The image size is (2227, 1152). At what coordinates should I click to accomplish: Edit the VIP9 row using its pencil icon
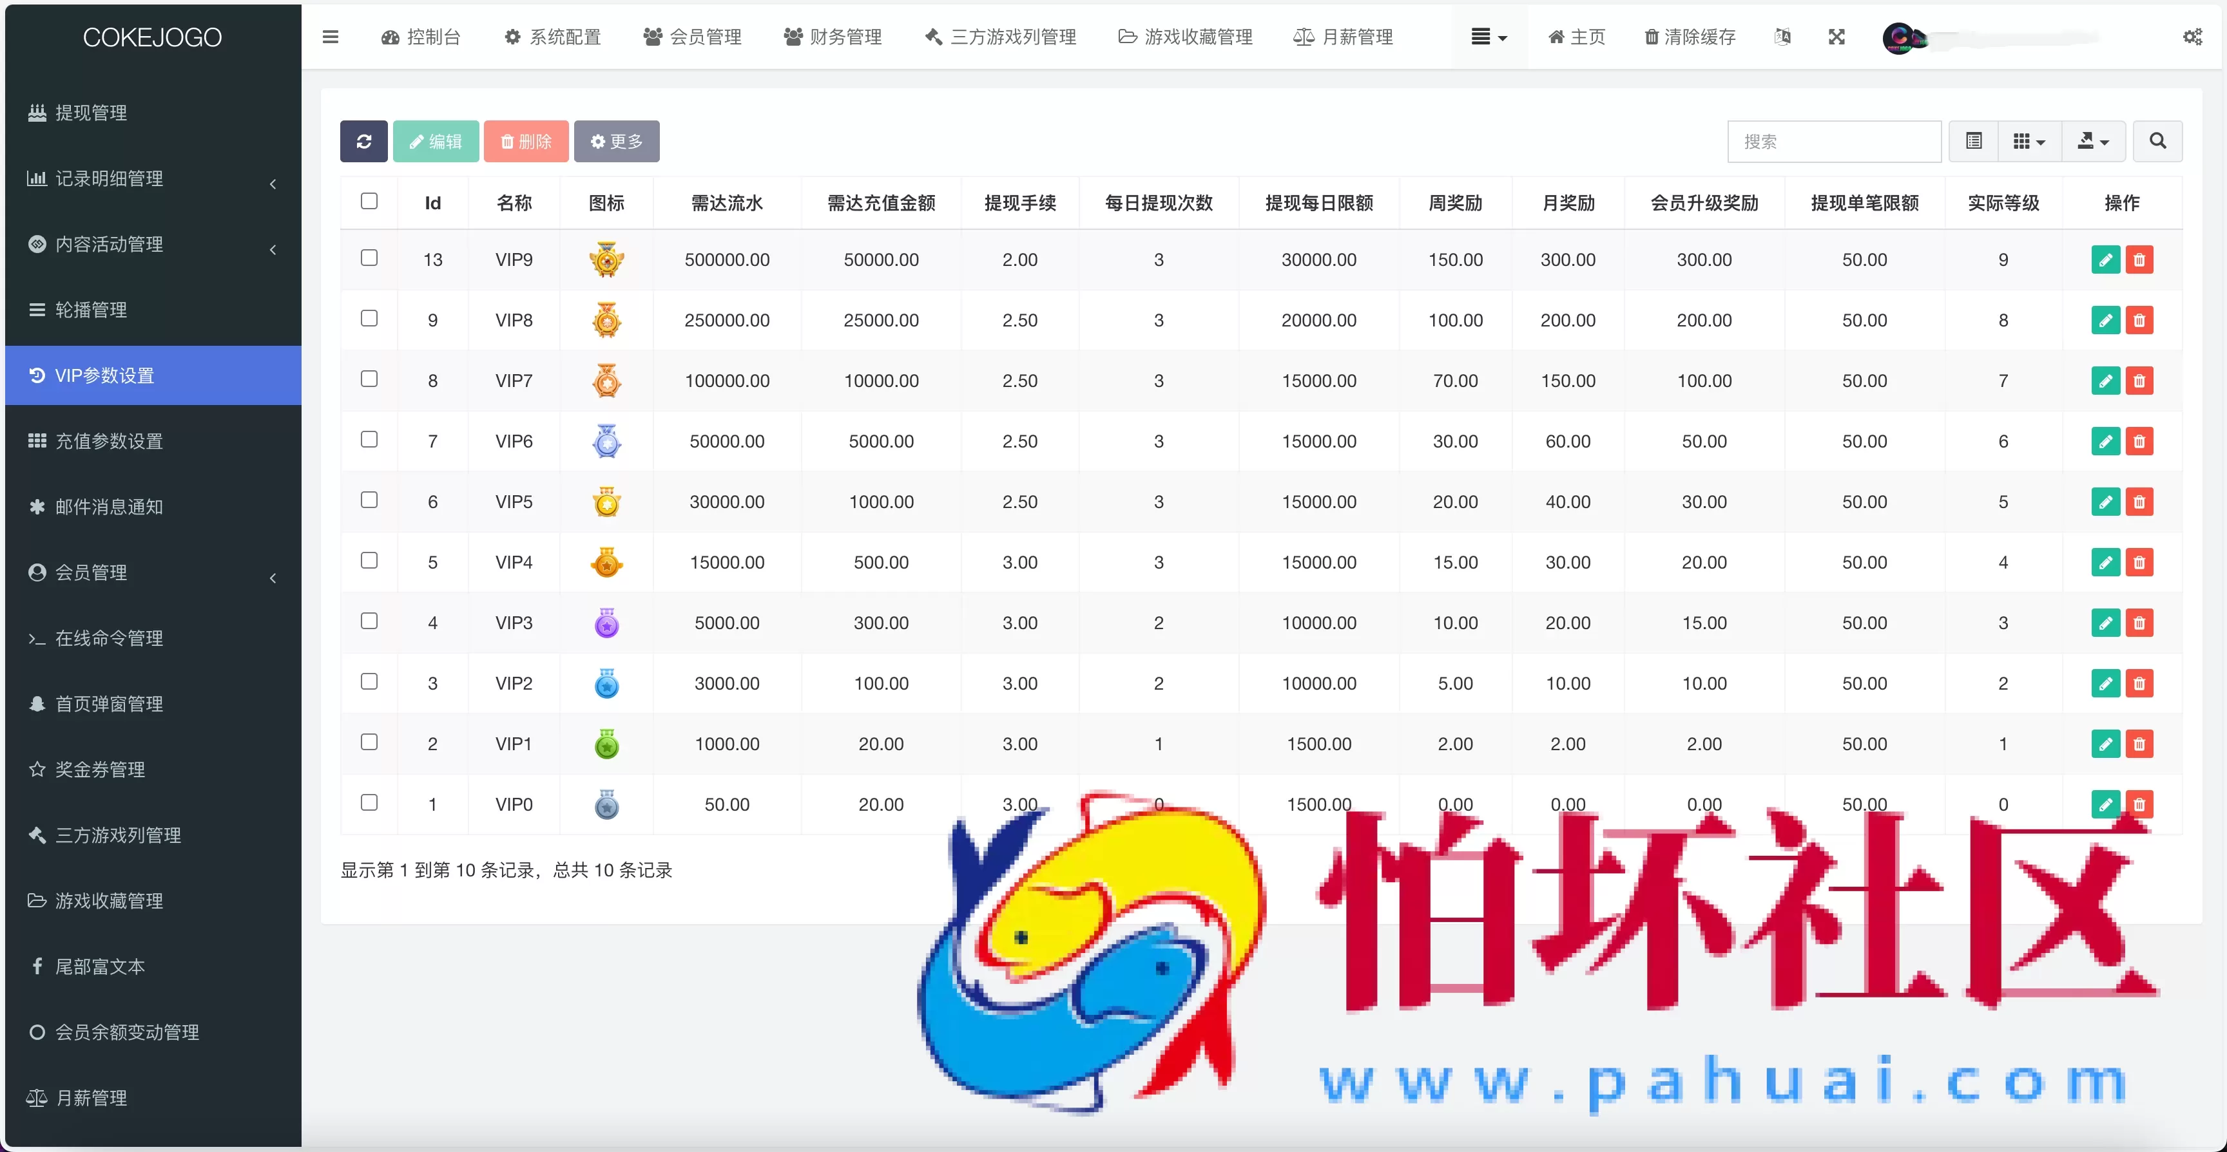tap(2106, 260)
